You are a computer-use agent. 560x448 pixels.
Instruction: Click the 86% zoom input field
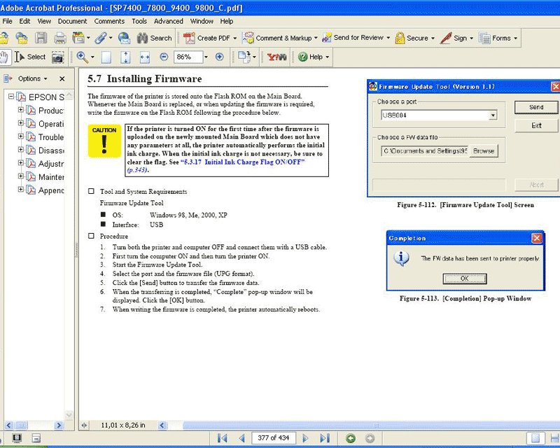coord(188,57)
